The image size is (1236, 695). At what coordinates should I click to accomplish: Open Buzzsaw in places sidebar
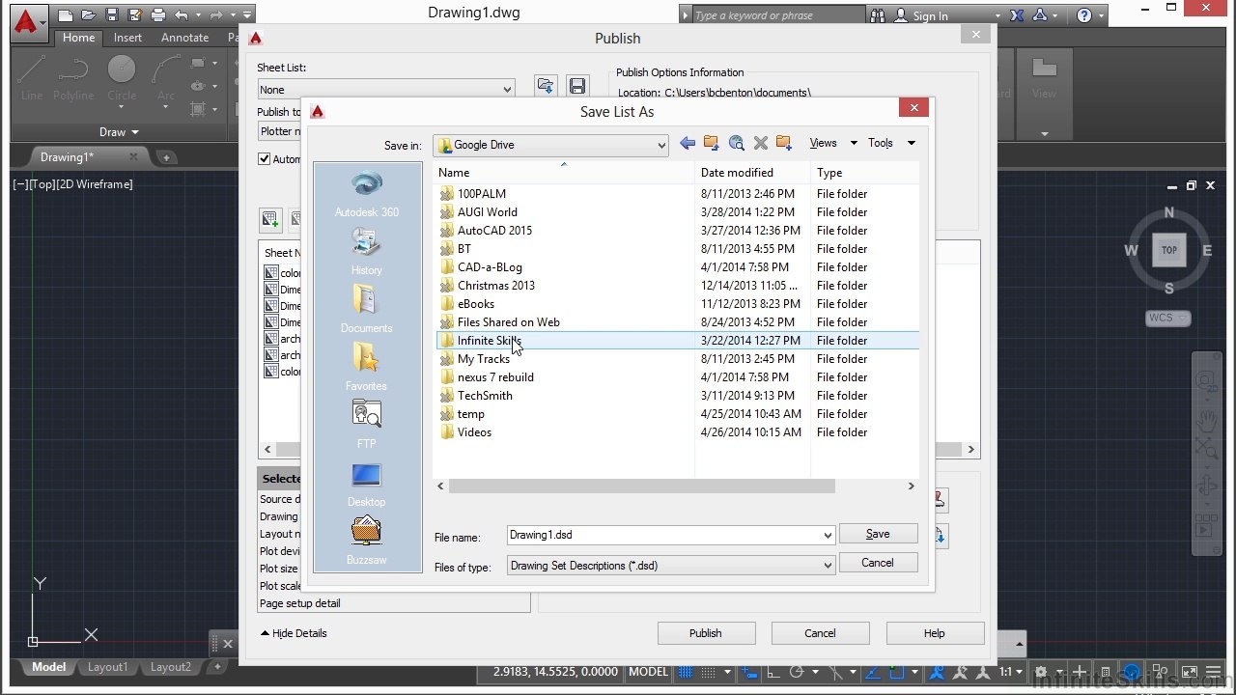click(x=367, y=541)
